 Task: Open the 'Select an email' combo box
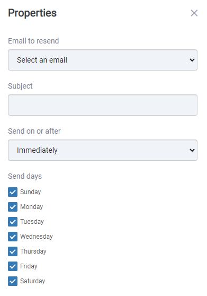tap(103, 60)
